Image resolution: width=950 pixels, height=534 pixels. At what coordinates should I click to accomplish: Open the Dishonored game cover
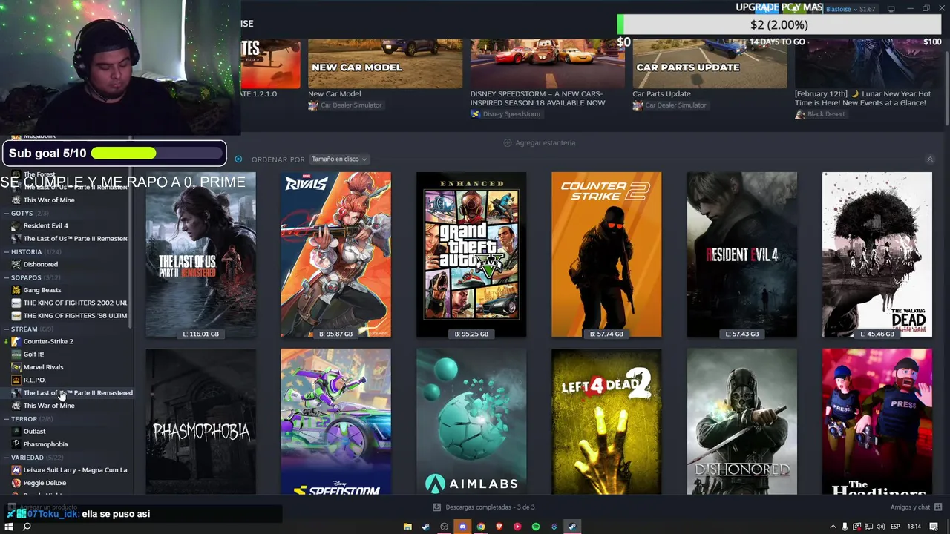(742, 421)
